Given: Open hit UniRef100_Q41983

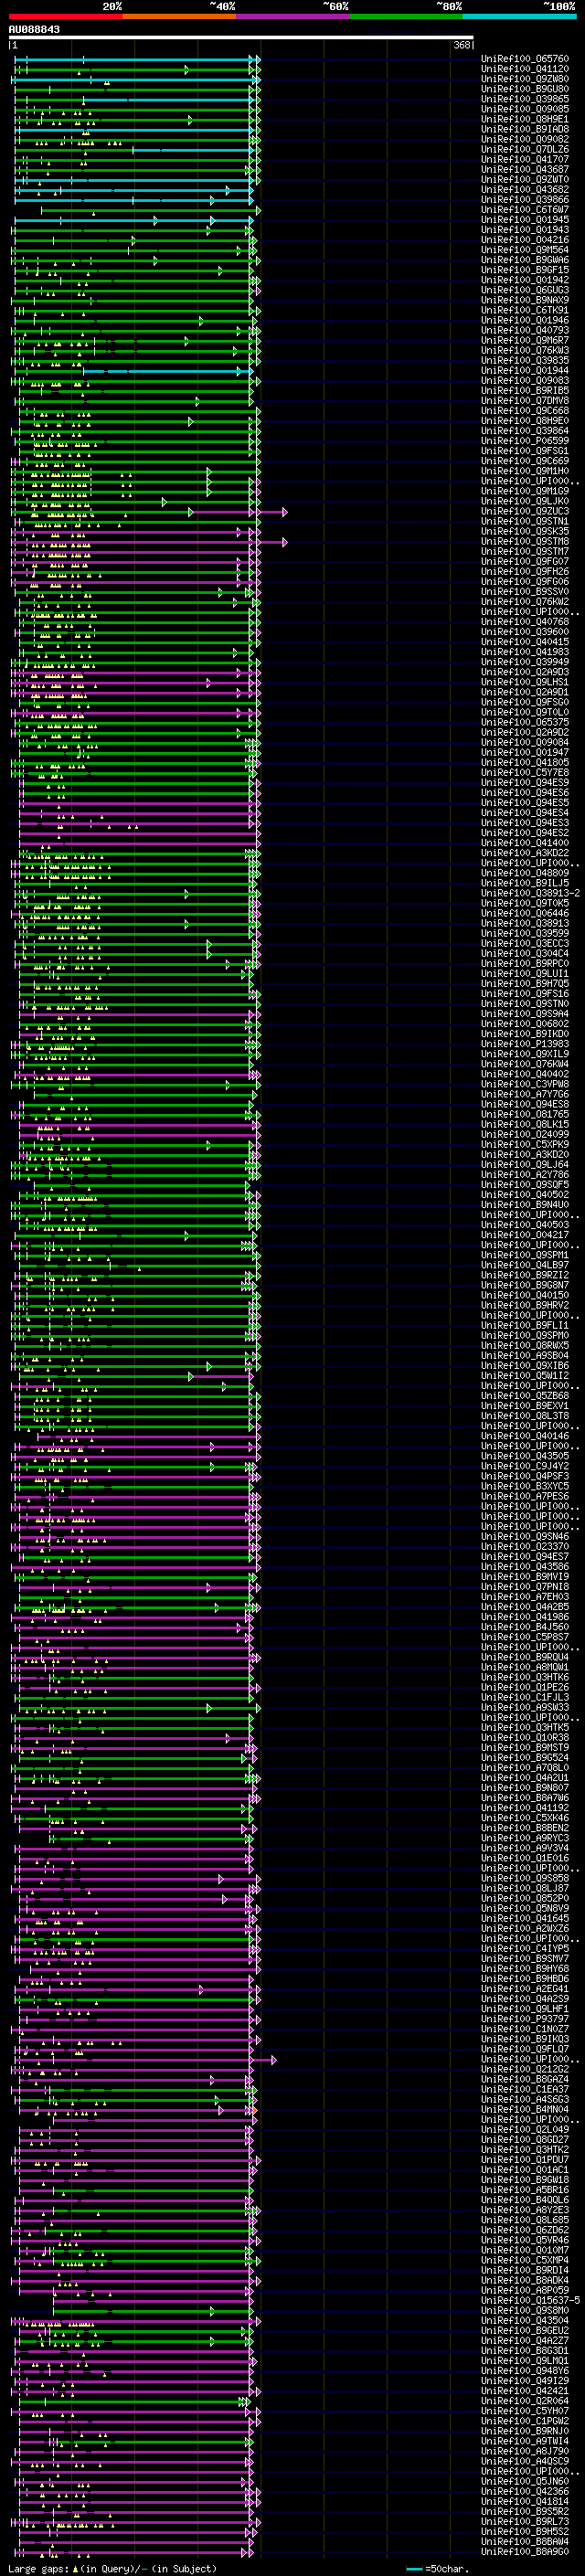Looking at the screenshot, I should [x=525, y=652].
